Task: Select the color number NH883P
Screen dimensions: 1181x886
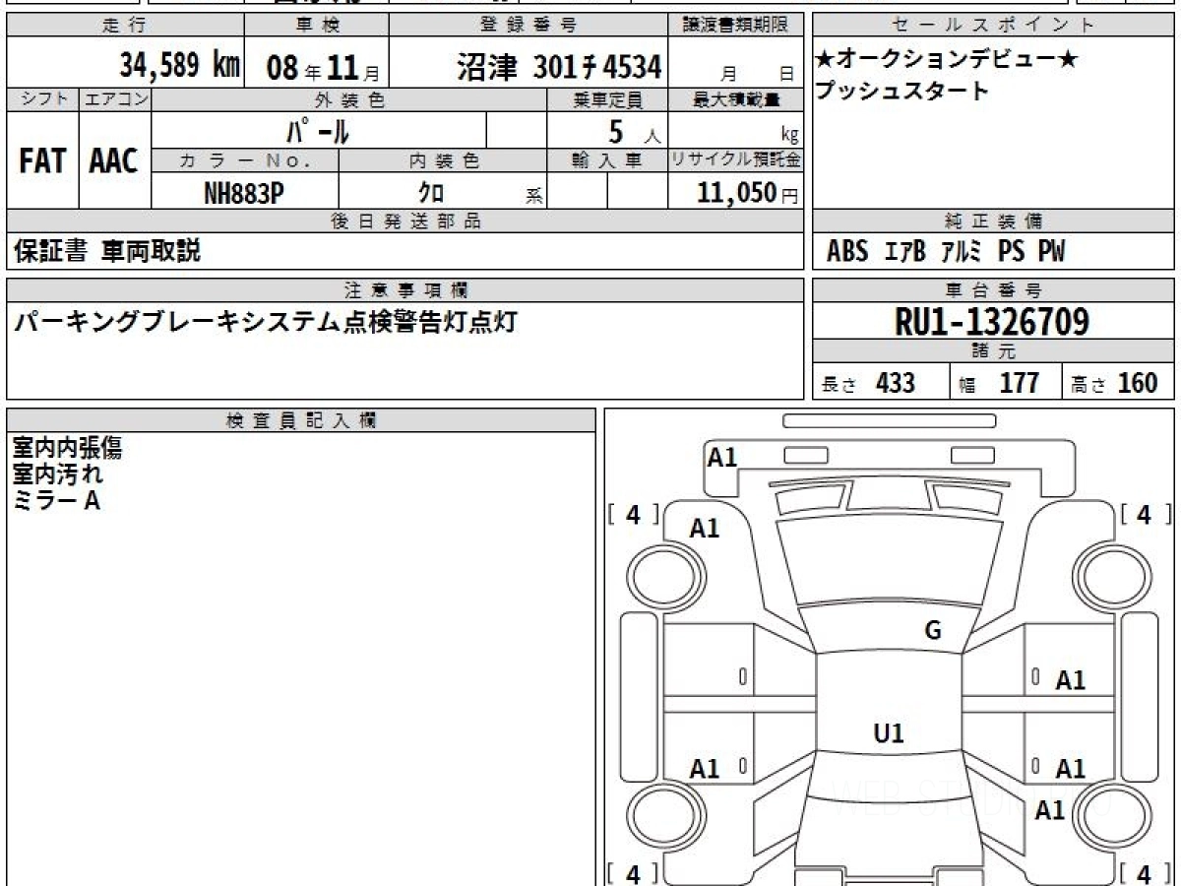Action: (x=244, y=194)
